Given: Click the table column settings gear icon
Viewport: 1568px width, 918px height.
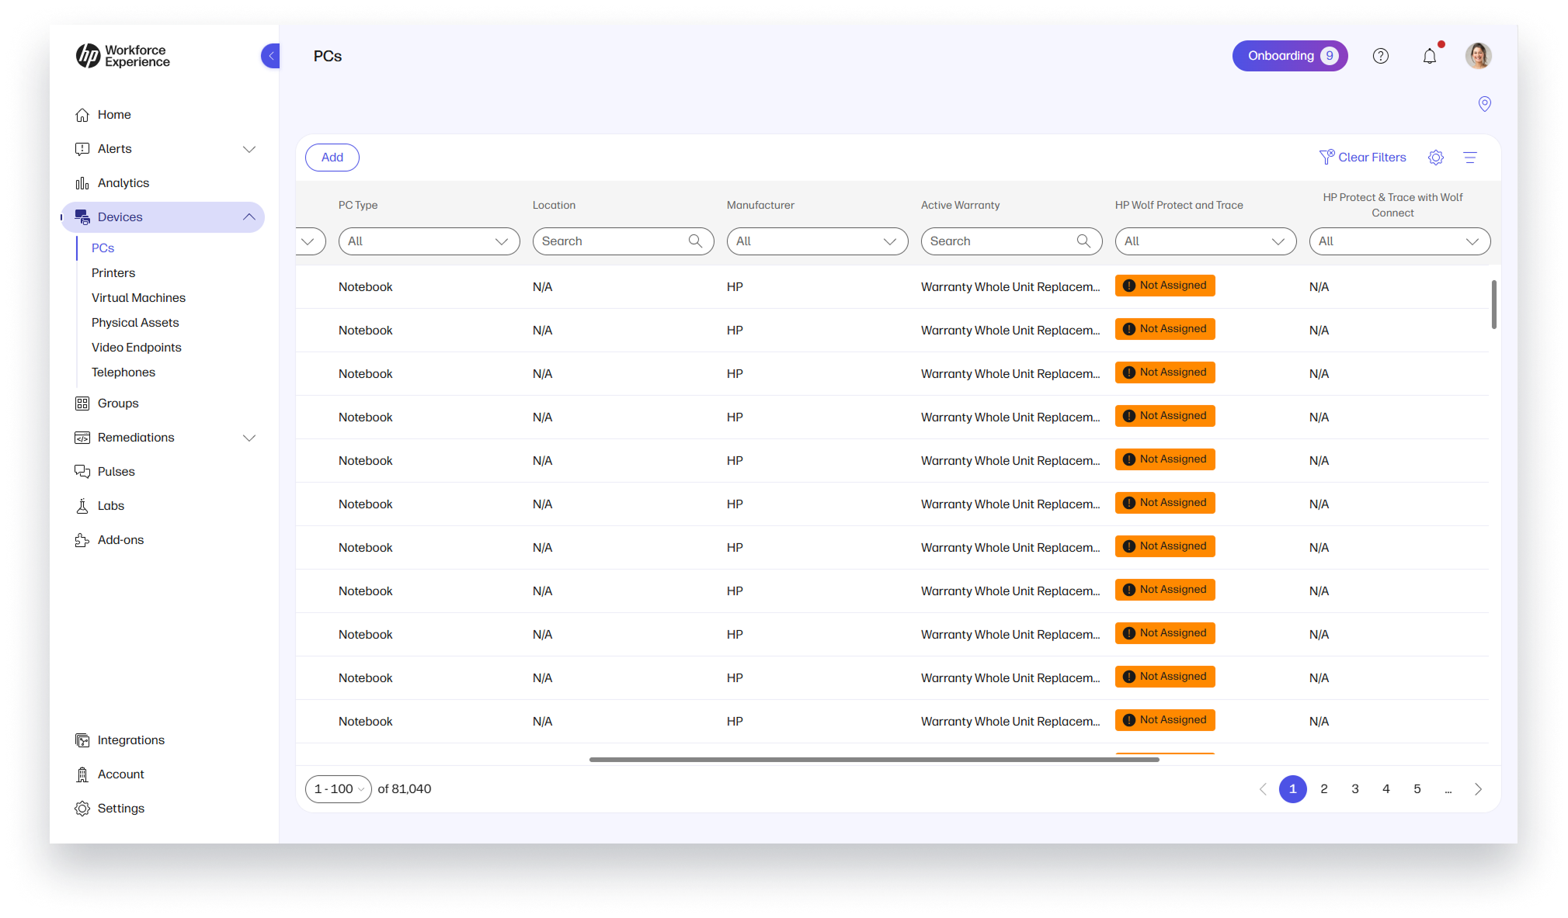Looking at the screenshot, I should click(x=1435, y=157).
